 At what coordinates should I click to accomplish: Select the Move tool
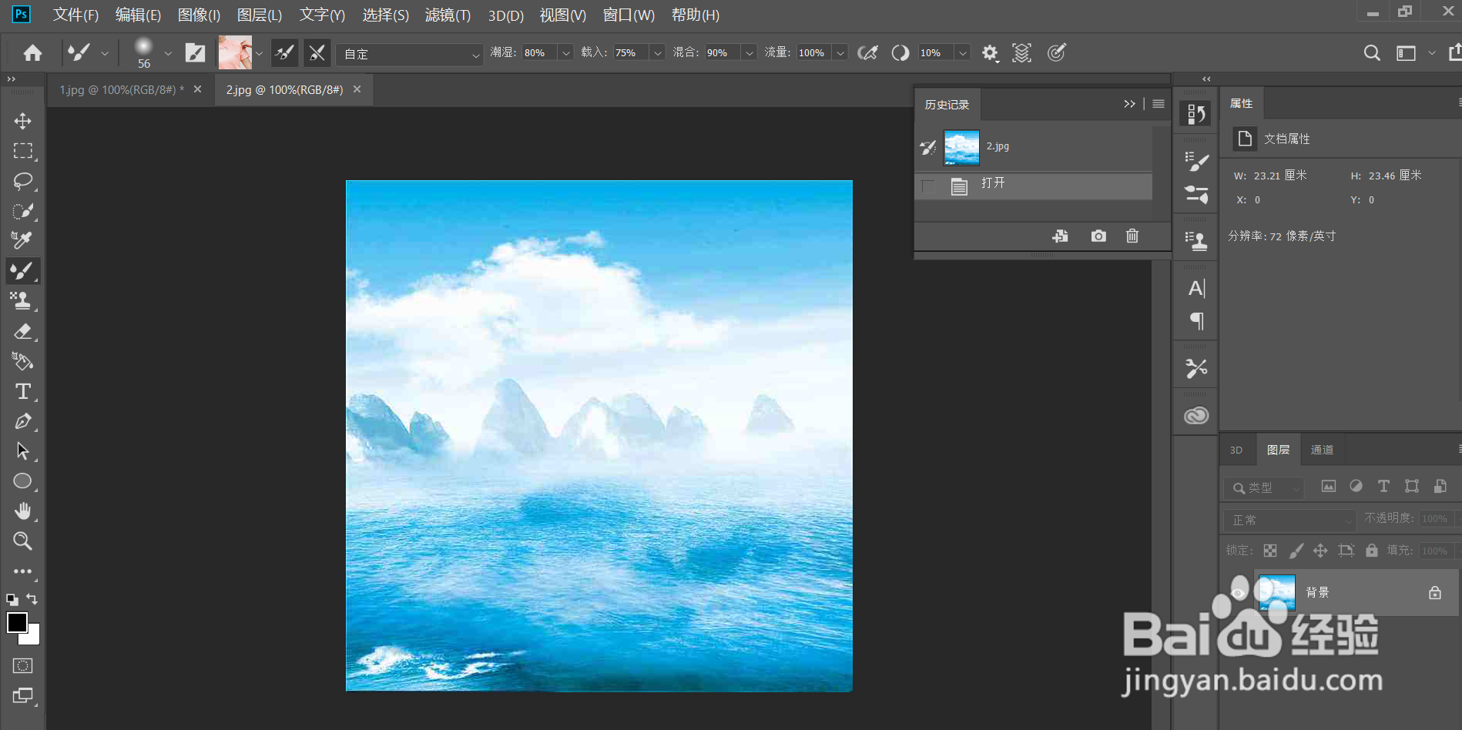point(22,121)
